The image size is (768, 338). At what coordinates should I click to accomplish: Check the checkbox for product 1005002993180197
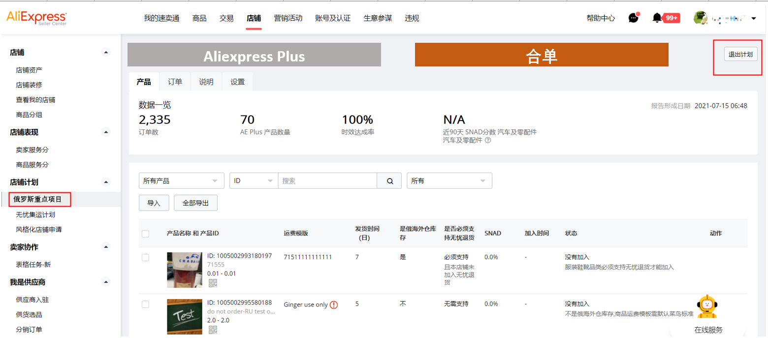click(145, 257)
